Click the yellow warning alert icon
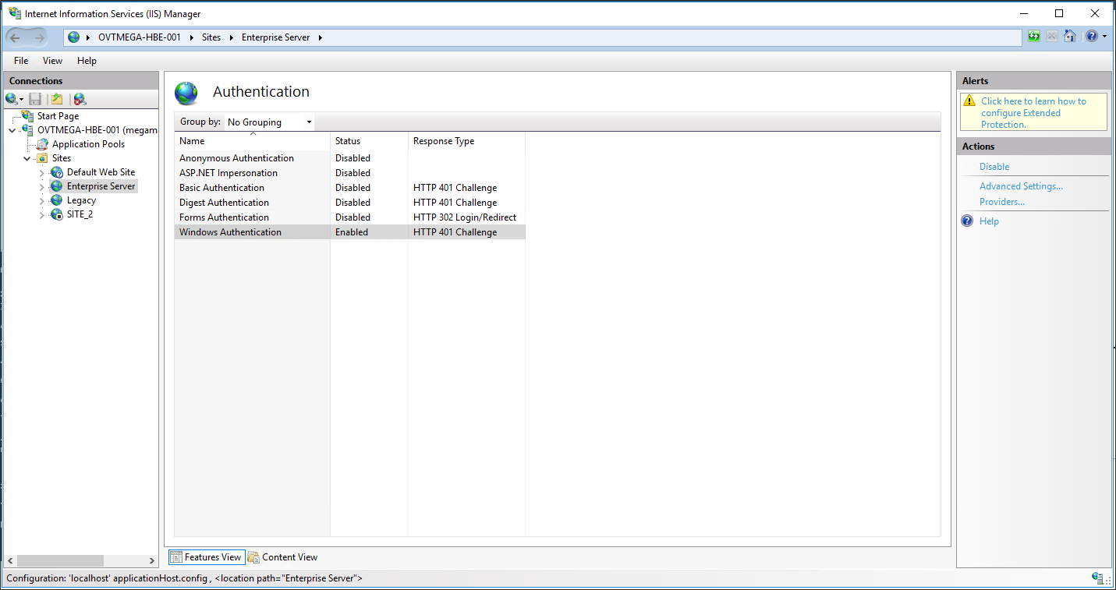 (969, 101)
